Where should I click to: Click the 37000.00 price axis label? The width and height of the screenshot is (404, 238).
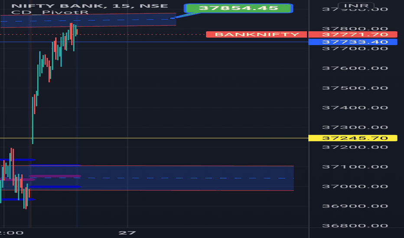coord(355,187)
